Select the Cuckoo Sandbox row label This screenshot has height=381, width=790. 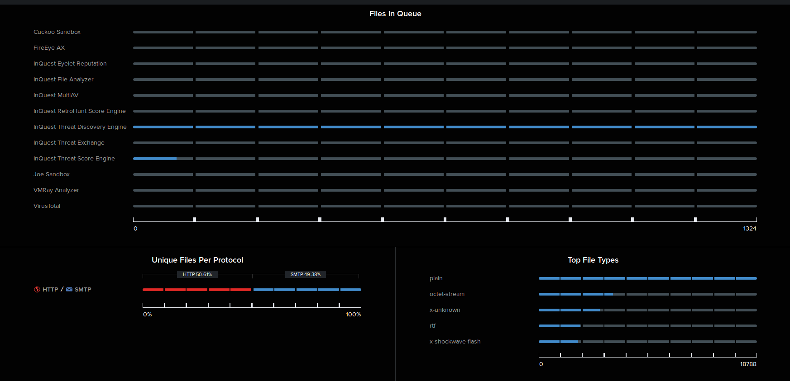pyautogui.click(x=57, y=32)
